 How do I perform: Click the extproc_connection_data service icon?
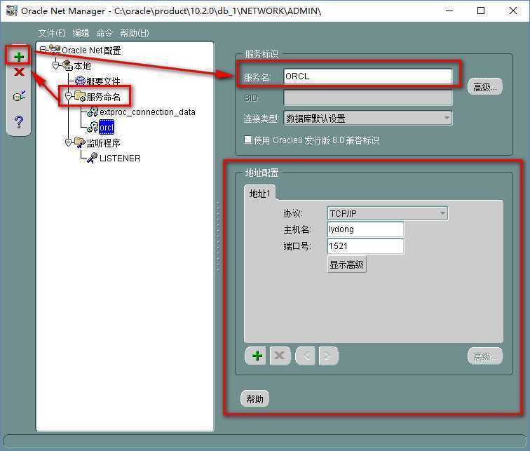[93, 112]
